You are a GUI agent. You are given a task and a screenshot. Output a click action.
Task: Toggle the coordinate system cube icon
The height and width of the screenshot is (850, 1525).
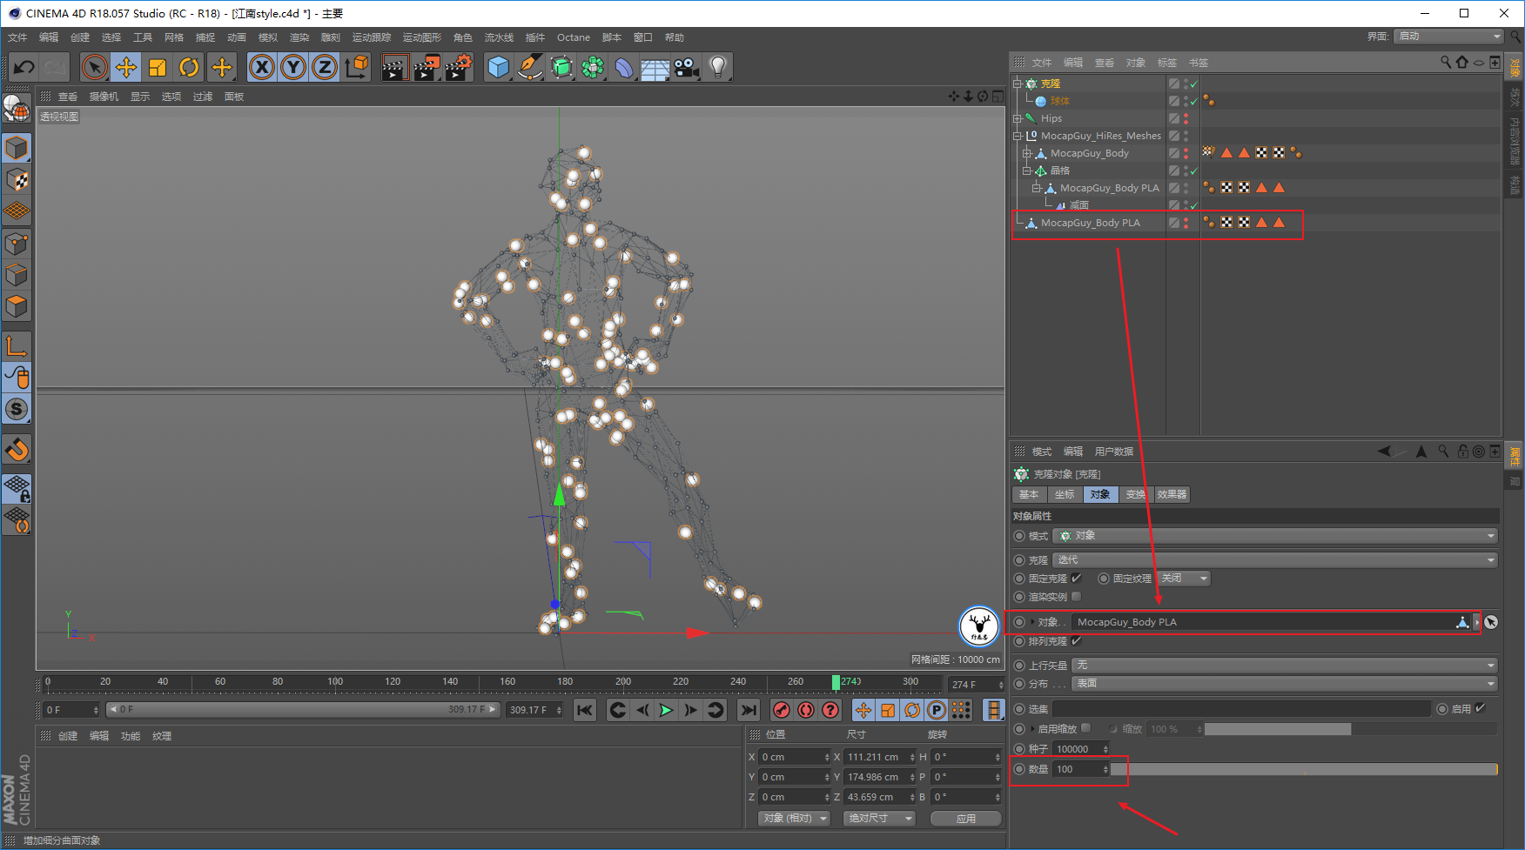(x=356, y=67)
